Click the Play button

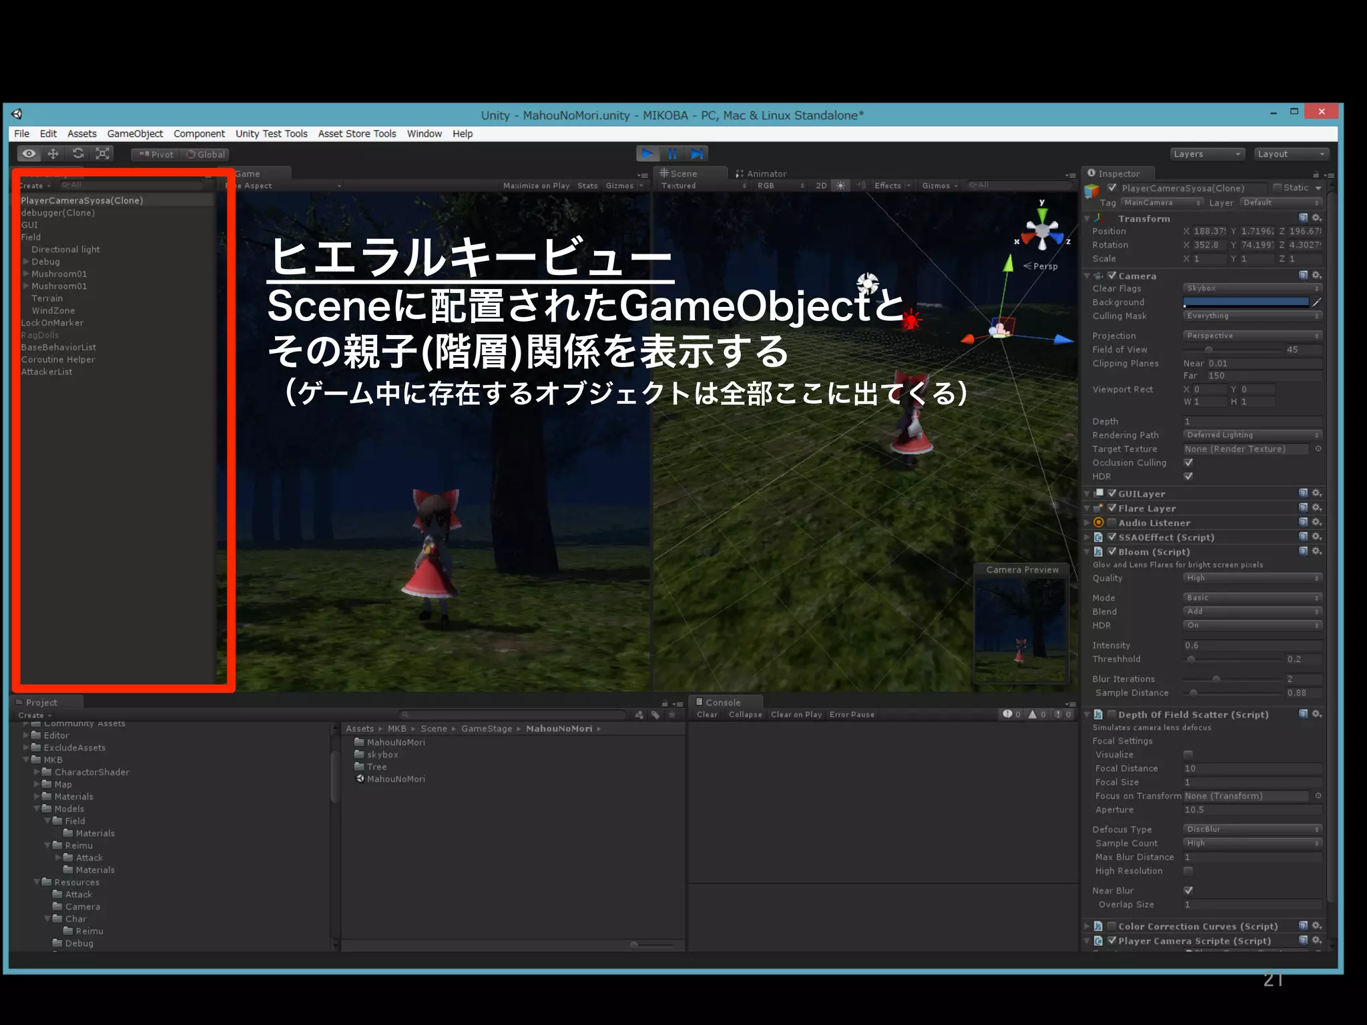coord(647,154)
